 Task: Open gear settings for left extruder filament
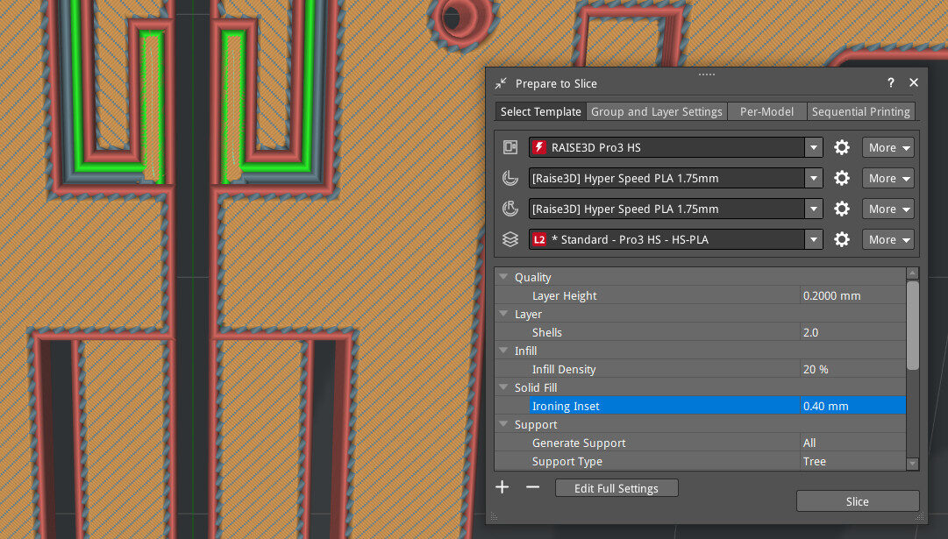click(x=842, y=178)
